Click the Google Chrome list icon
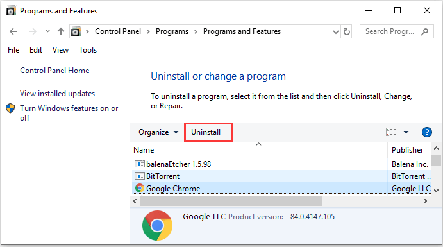443x247 pixels. click(140, 188)
